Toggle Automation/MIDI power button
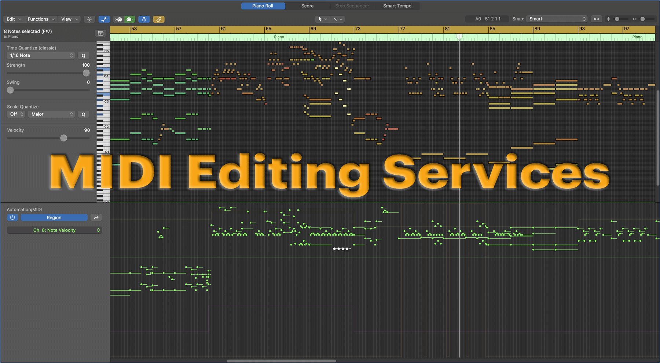This screenshot has width=660, height=363. [12, 217]
